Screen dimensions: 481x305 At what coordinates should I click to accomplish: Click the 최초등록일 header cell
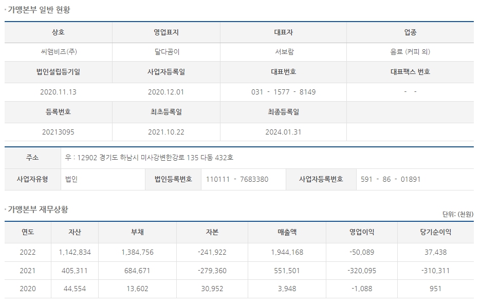(x=166, y=112)
